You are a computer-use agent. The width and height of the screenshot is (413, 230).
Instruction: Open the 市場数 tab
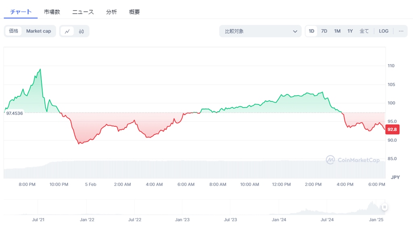52,12
